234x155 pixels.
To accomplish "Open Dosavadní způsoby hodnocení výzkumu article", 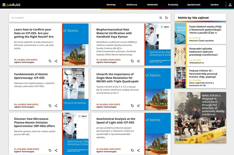I will pyautogui.click(x=204, y=52).
